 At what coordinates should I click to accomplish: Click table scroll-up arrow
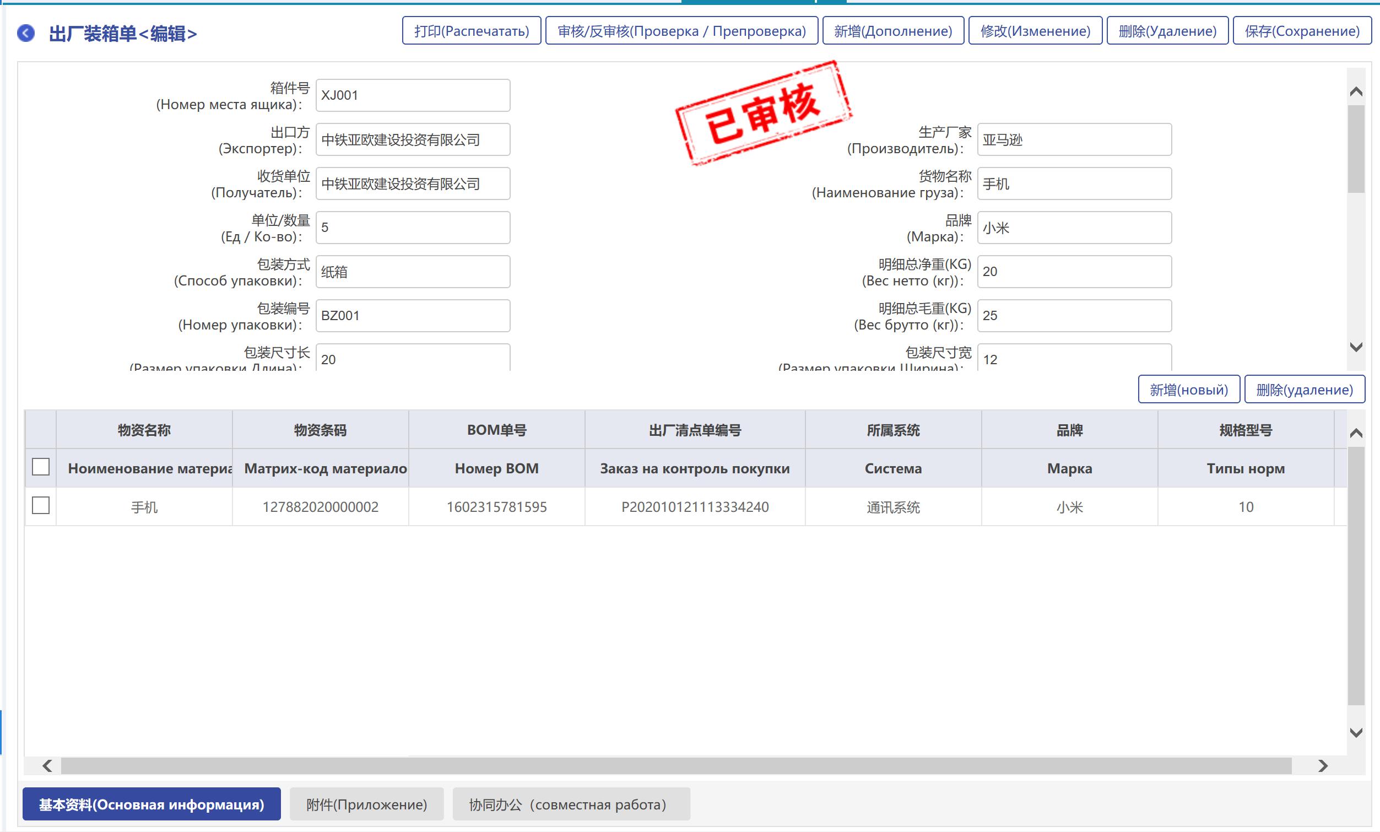pos(1356,433)
